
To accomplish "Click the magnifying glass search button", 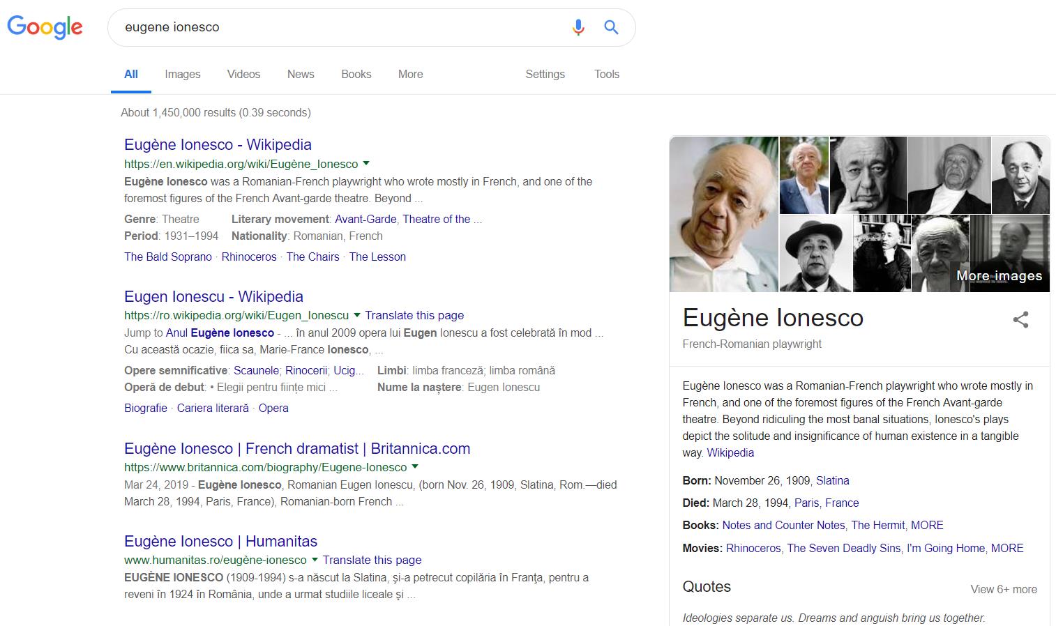I will (x=611, y=27).
